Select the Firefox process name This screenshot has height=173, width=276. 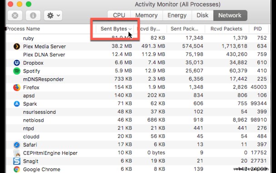coord(31,87)
